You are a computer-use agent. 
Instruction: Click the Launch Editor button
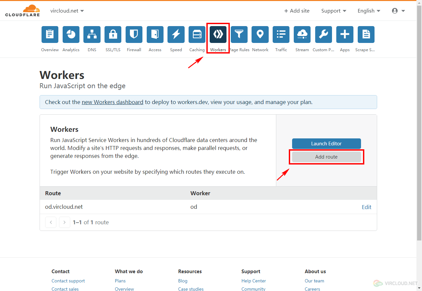[326, 144]
